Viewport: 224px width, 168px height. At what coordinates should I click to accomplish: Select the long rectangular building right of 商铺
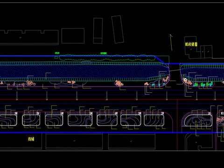(74, 141)
